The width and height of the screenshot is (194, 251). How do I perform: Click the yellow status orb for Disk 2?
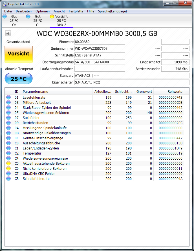tap(52, 16)
